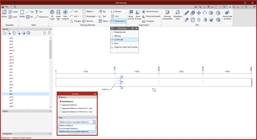The height and width of the screenshot is (140, 257).
Task: Open the Fill style button
Action: [x=29, y=17]
